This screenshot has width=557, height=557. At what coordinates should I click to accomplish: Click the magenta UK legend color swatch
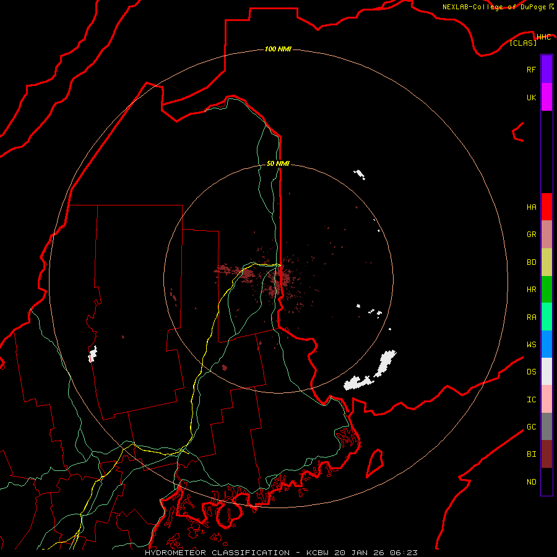tap(546, 97)
